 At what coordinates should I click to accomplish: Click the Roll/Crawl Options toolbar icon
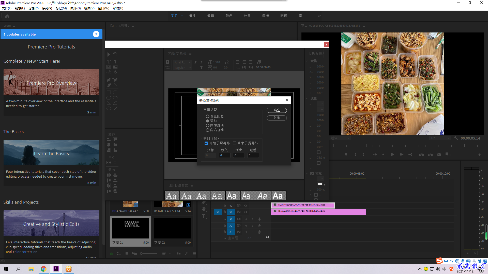click(x=167, y=67)
